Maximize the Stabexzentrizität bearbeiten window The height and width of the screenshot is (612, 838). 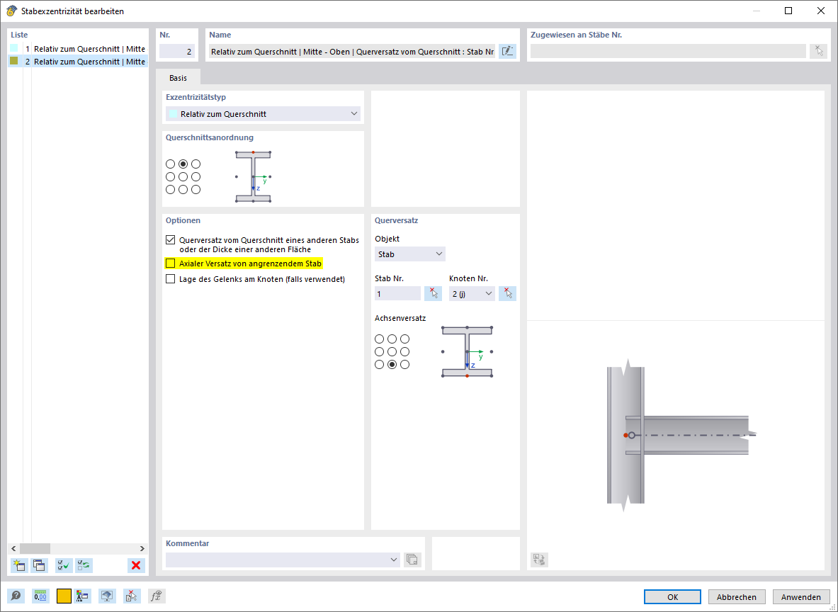coord(788,11)
